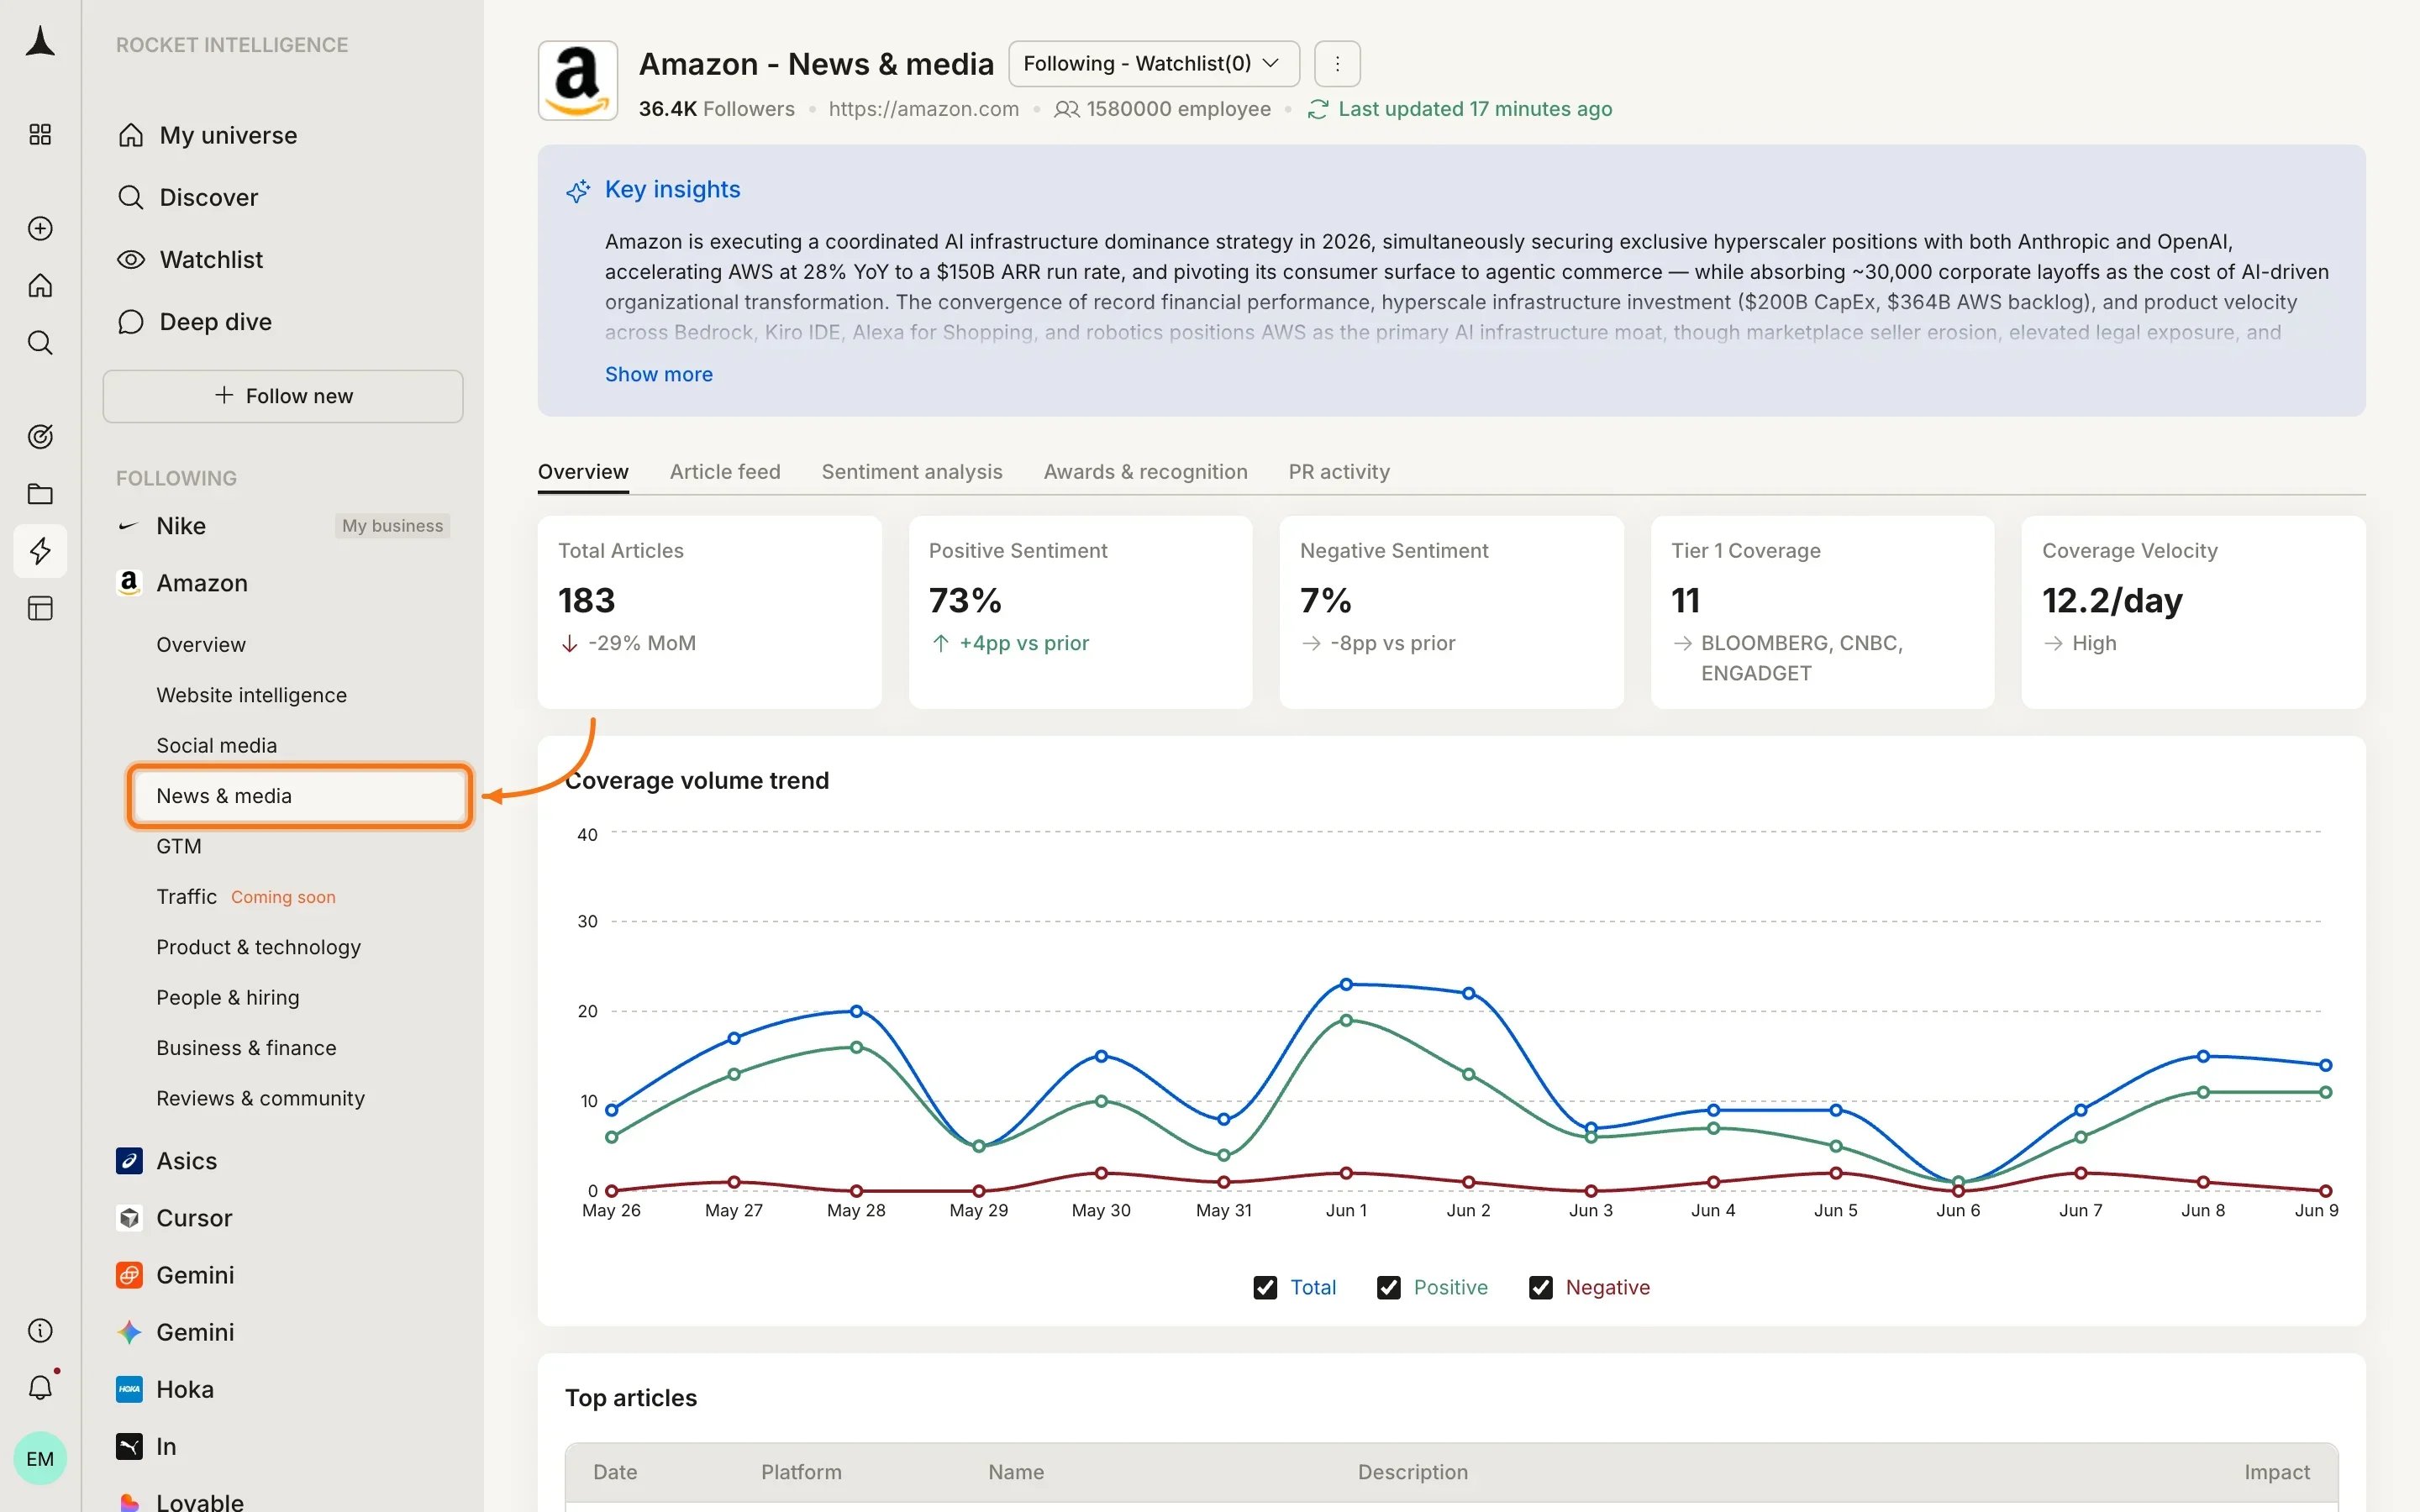Click the info circle icon at rail bottom

point(40,1330)
